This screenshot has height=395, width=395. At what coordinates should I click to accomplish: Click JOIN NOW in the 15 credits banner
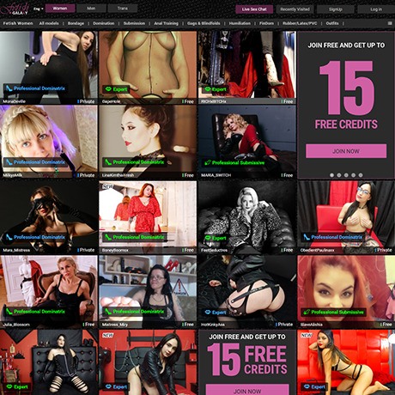[x=346, y=151]
